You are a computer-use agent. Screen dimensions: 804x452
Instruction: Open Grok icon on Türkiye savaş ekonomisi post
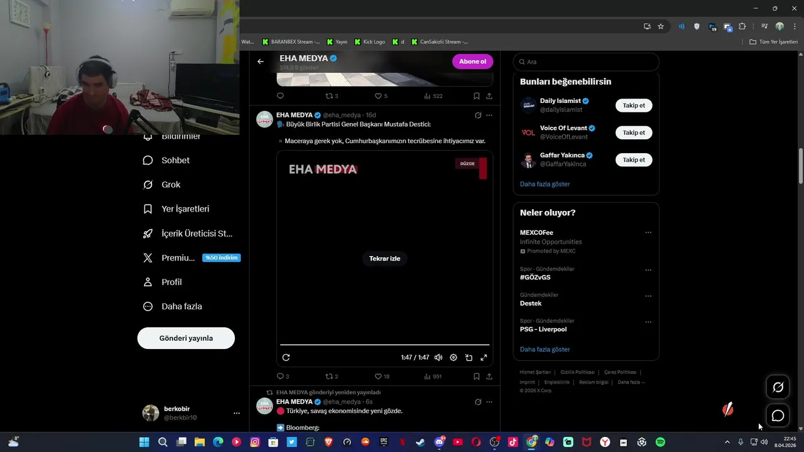[478, 402]
